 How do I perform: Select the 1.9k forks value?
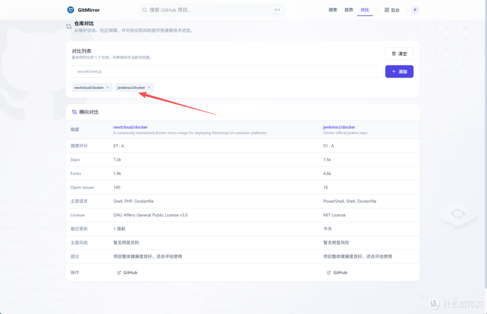117,174
